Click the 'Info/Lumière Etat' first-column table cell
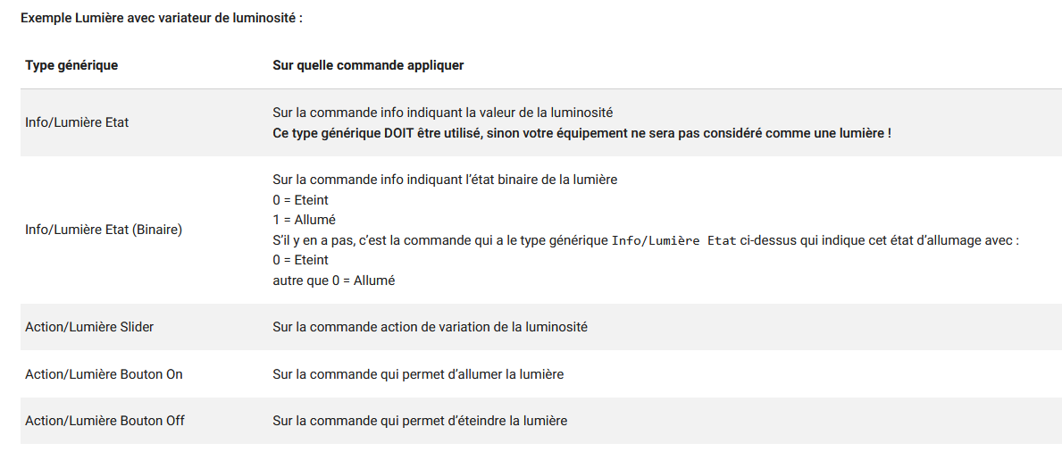This screenshot has height=452, width=1062. pos(77,122)
